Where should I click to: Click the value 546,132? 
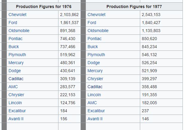(x=149, y=55)
